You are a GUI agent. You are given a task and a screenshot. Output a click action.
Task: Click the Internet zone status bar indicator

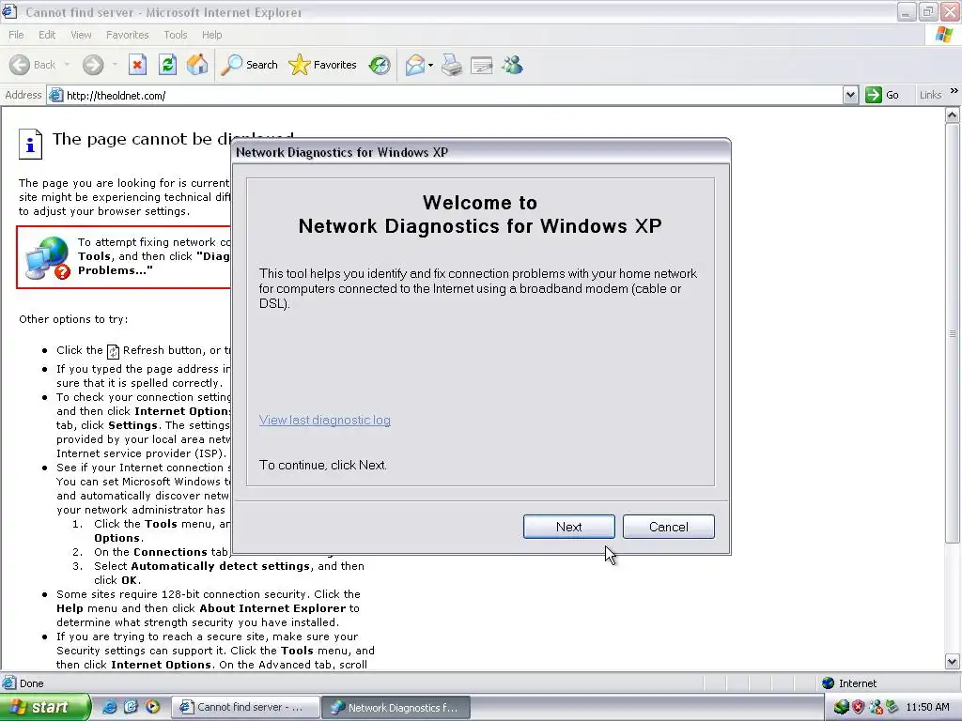coord(849,683)
